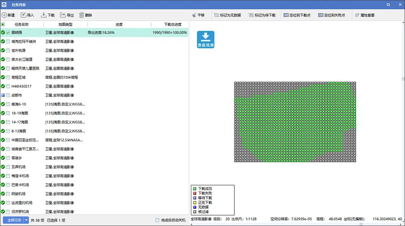Click green status icon of H48I430217 row
405x226 pixels.
click(3, 86)
